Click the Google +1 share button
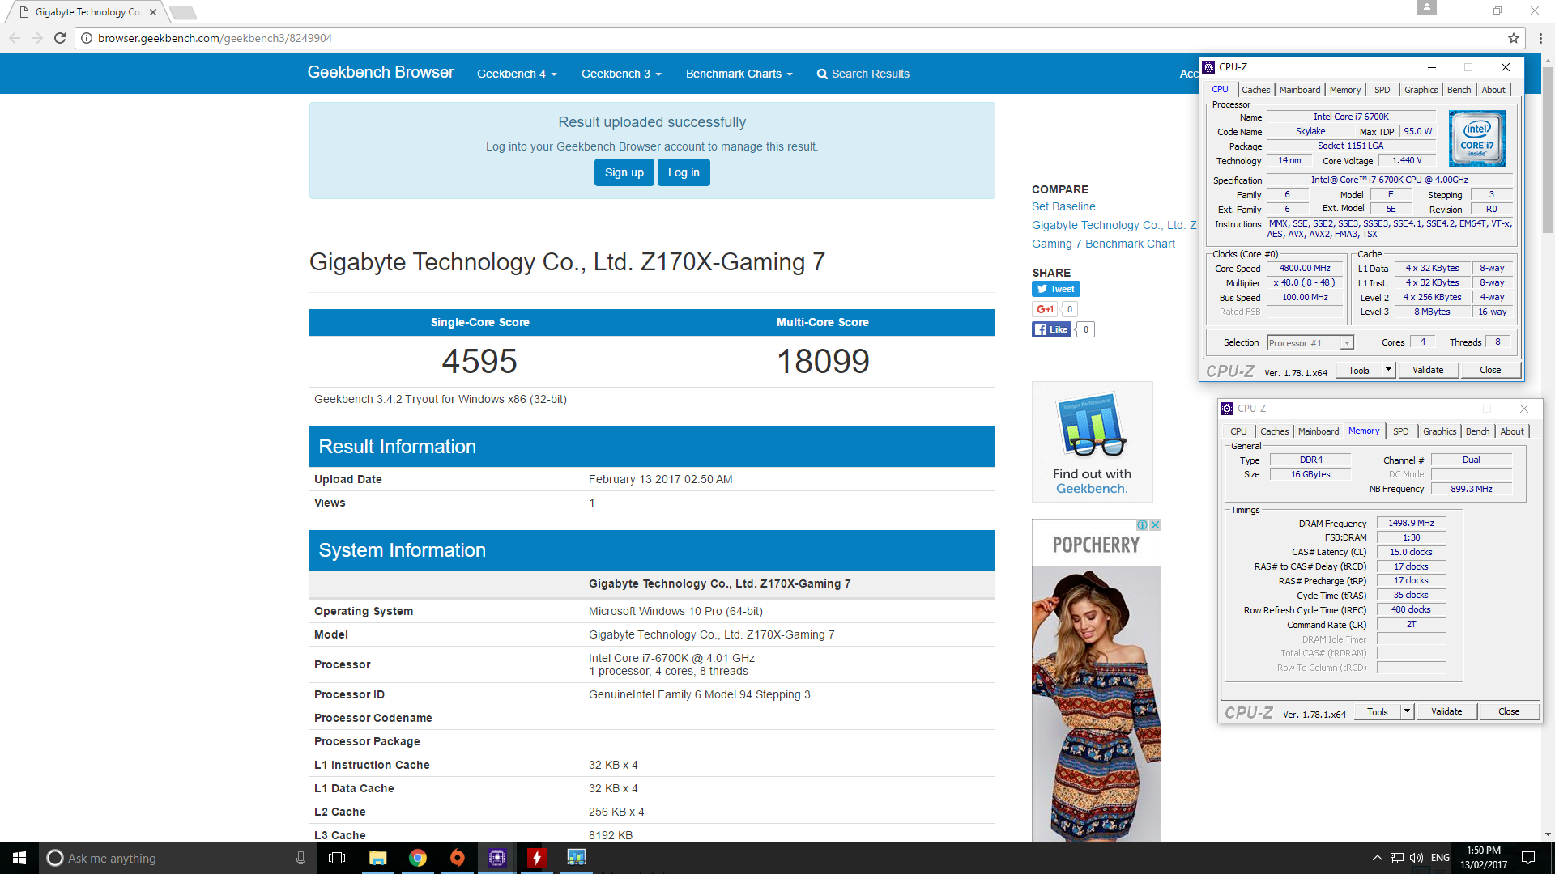 click(1045, 309)
